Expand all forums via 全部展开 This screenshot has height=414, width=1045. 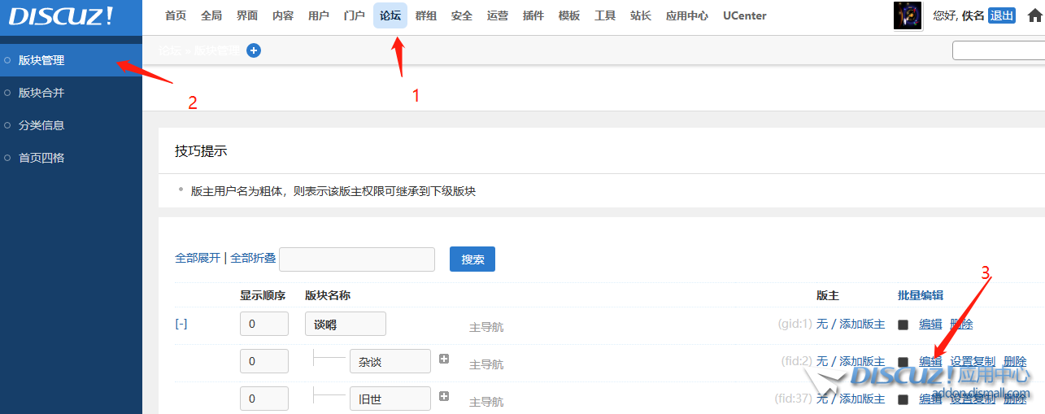point(198,258)
